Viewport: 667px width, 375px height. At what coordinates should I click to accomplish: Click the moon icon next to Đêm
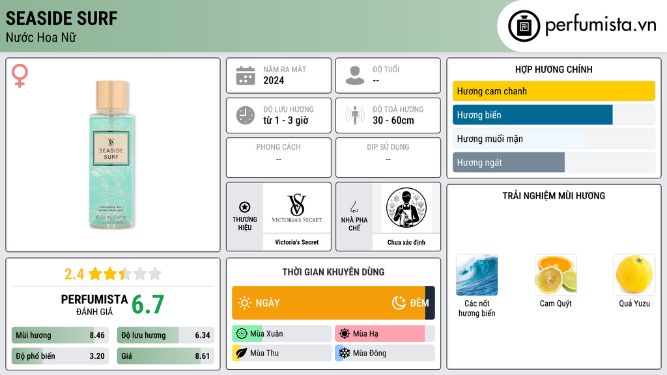pyautogui.click(x=399, y=303)
